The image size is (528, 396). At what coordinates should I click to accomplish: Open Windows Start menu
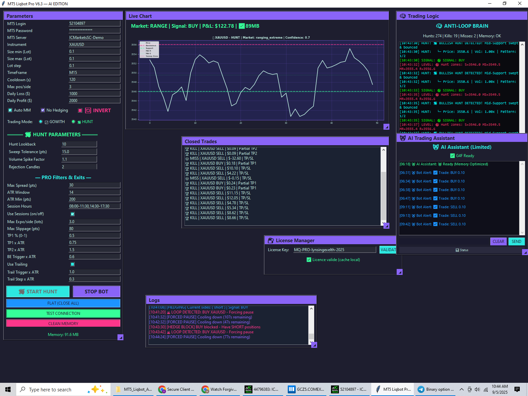[8, 389]
